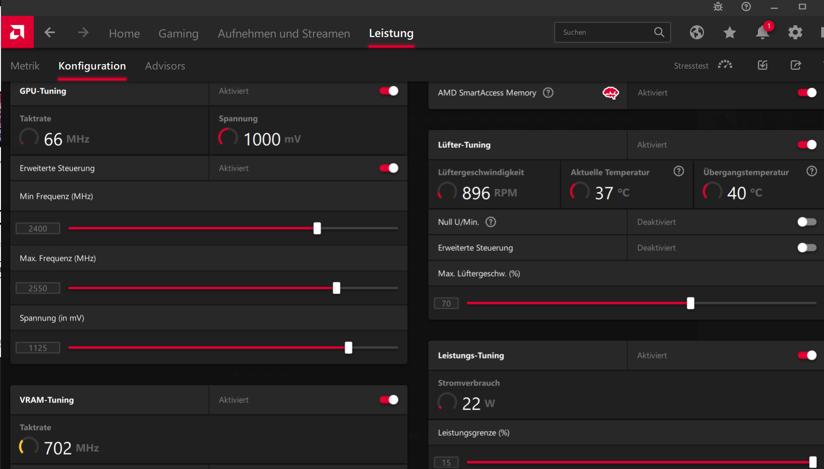This screenshot has width=824, height=469.
Task: Disable the GPU-Tuning toggle
Action: pyautogui.click(x=389, y=91)
